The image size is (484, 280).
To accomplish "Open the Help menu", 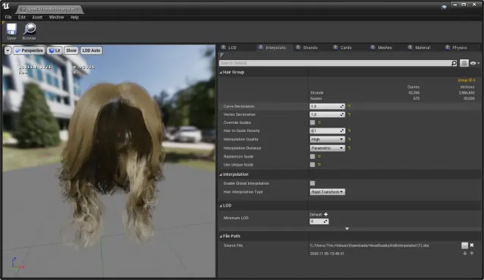I will tap(75, 18).
